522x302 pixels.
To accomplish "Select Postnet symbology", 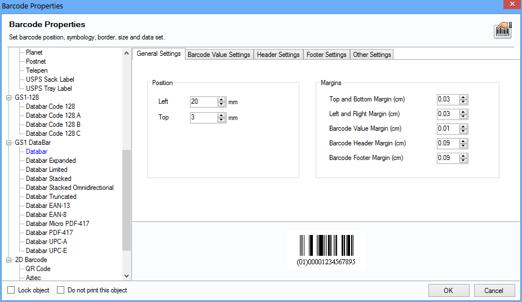I will click(36, 61).
